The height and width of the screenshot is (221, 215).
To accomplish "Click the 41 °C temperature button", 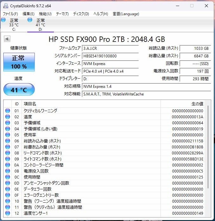I will [19, 89].
